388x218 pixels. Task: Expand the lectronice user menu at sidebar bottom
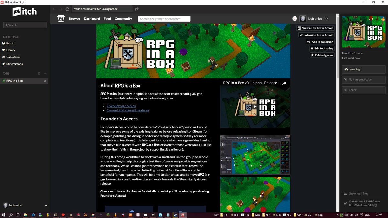tap(46, 205)
